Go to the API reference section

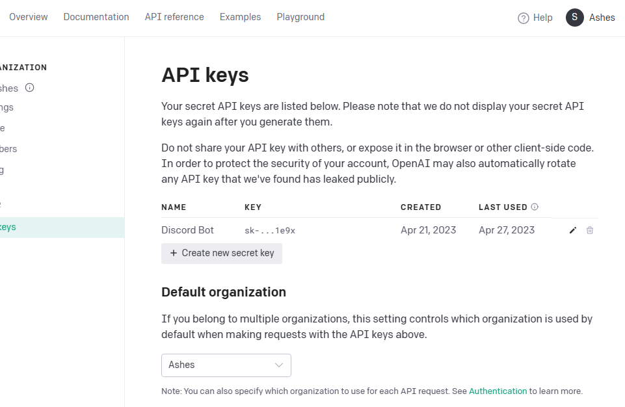tap(174, 17)
